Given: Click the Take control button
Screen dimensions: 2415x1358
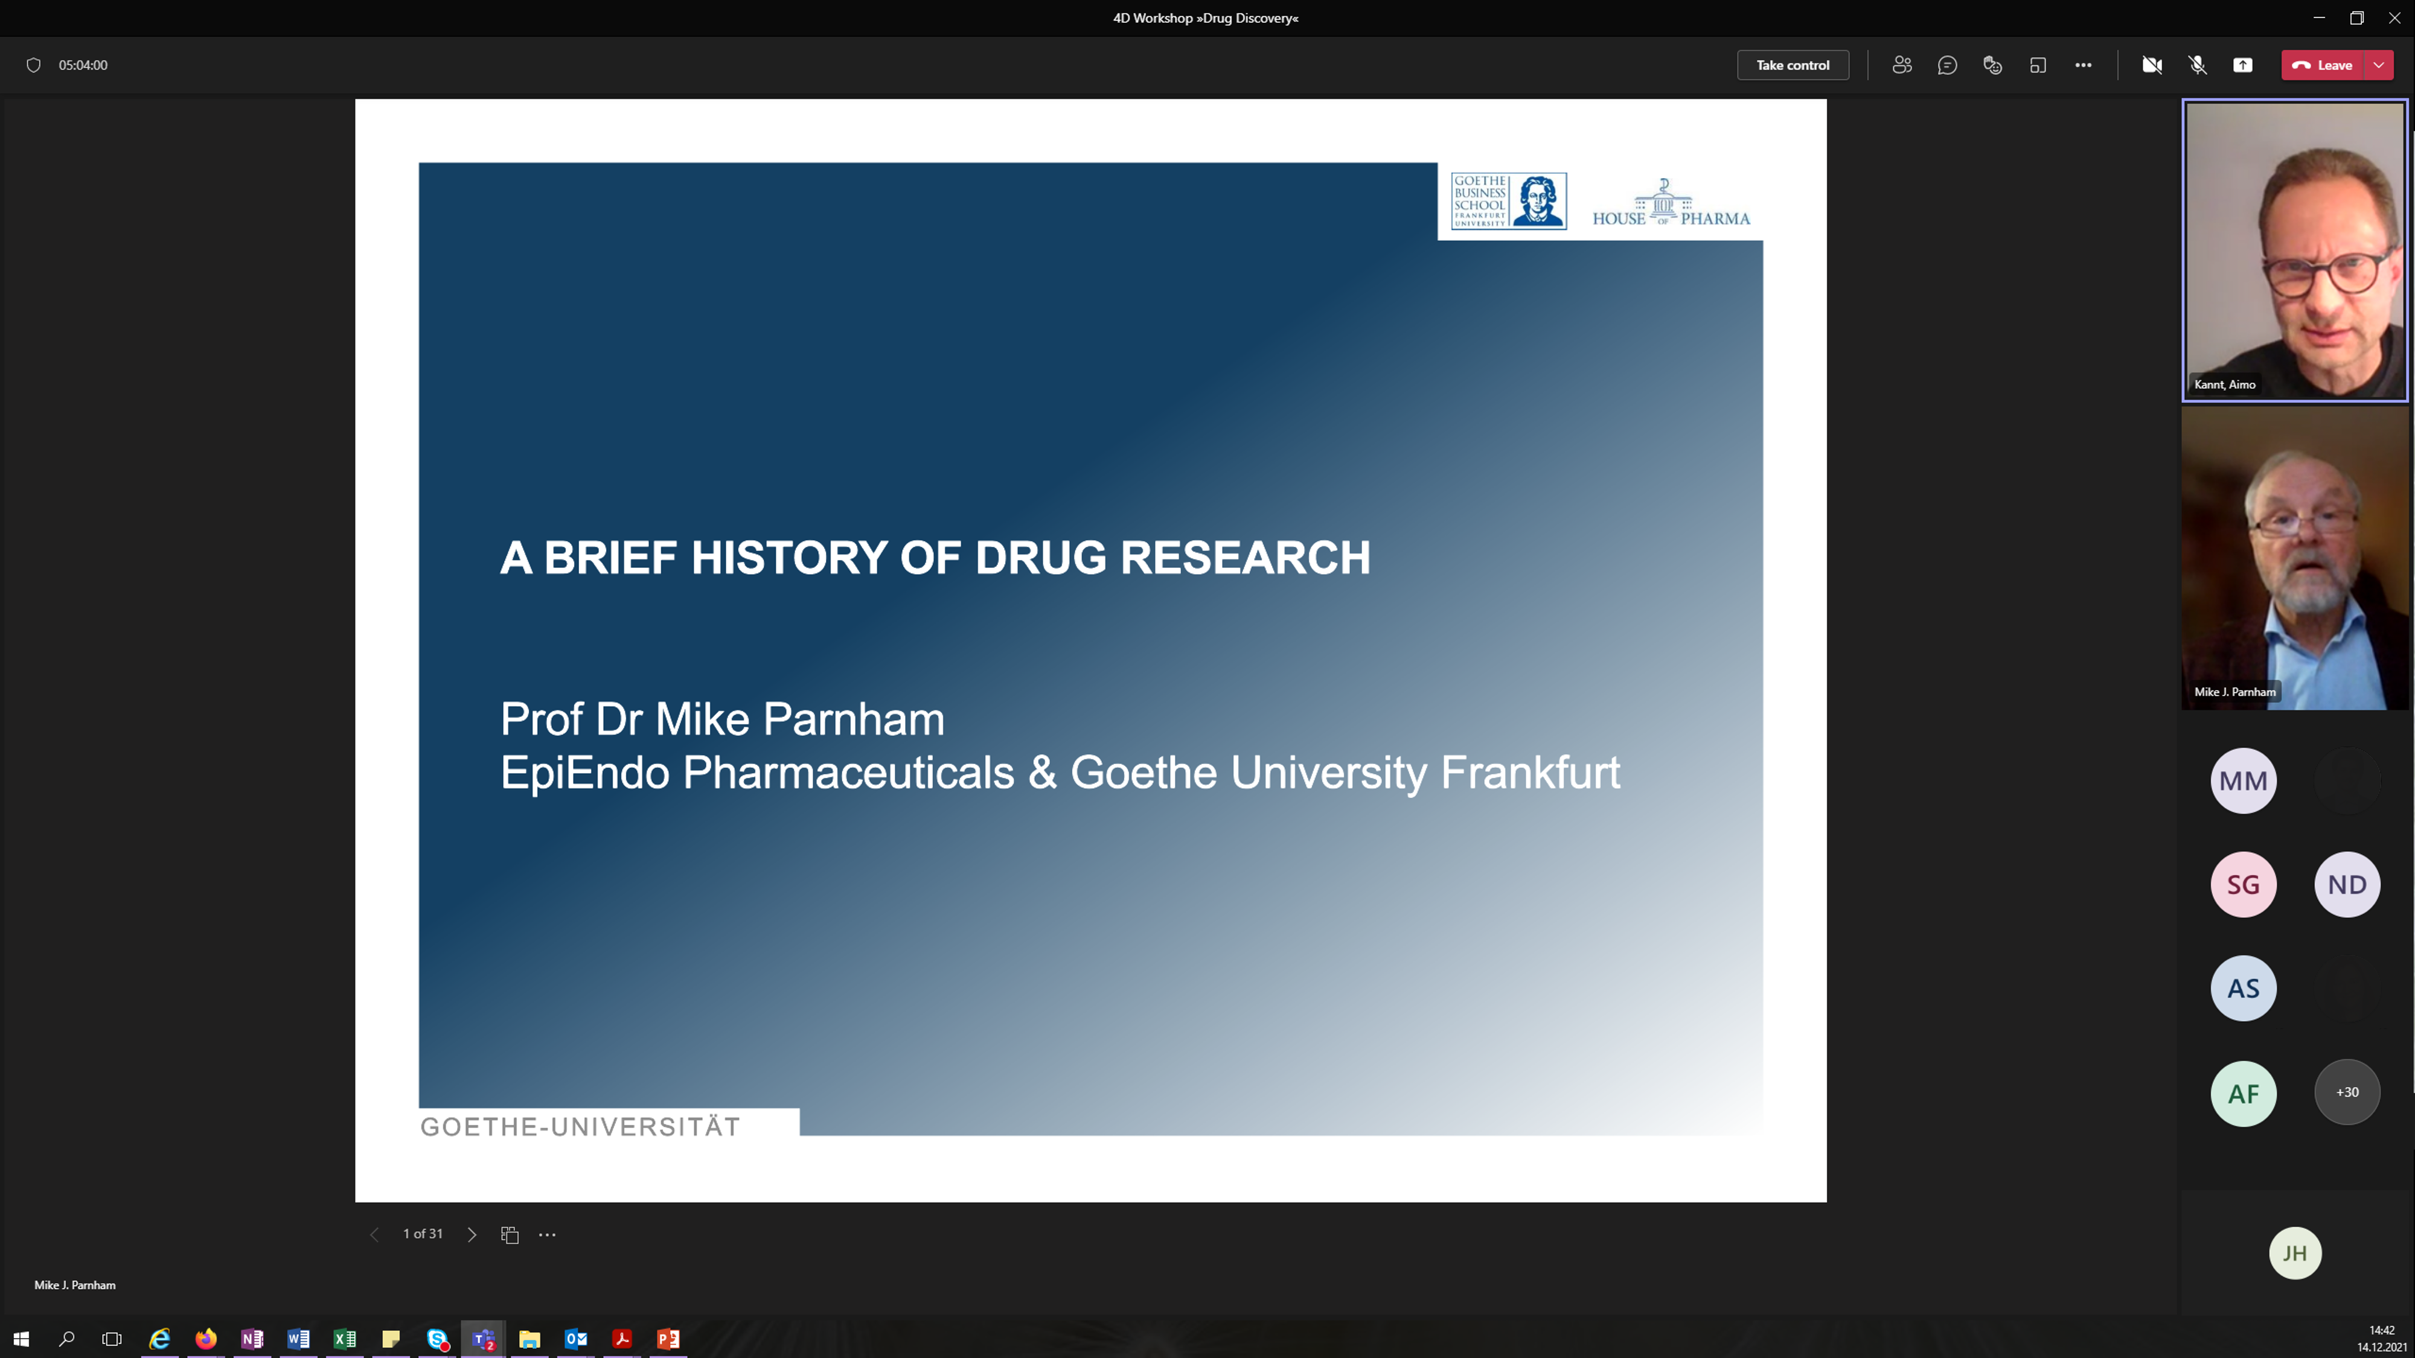Looking at the screenshot, I should (1793, 65).
